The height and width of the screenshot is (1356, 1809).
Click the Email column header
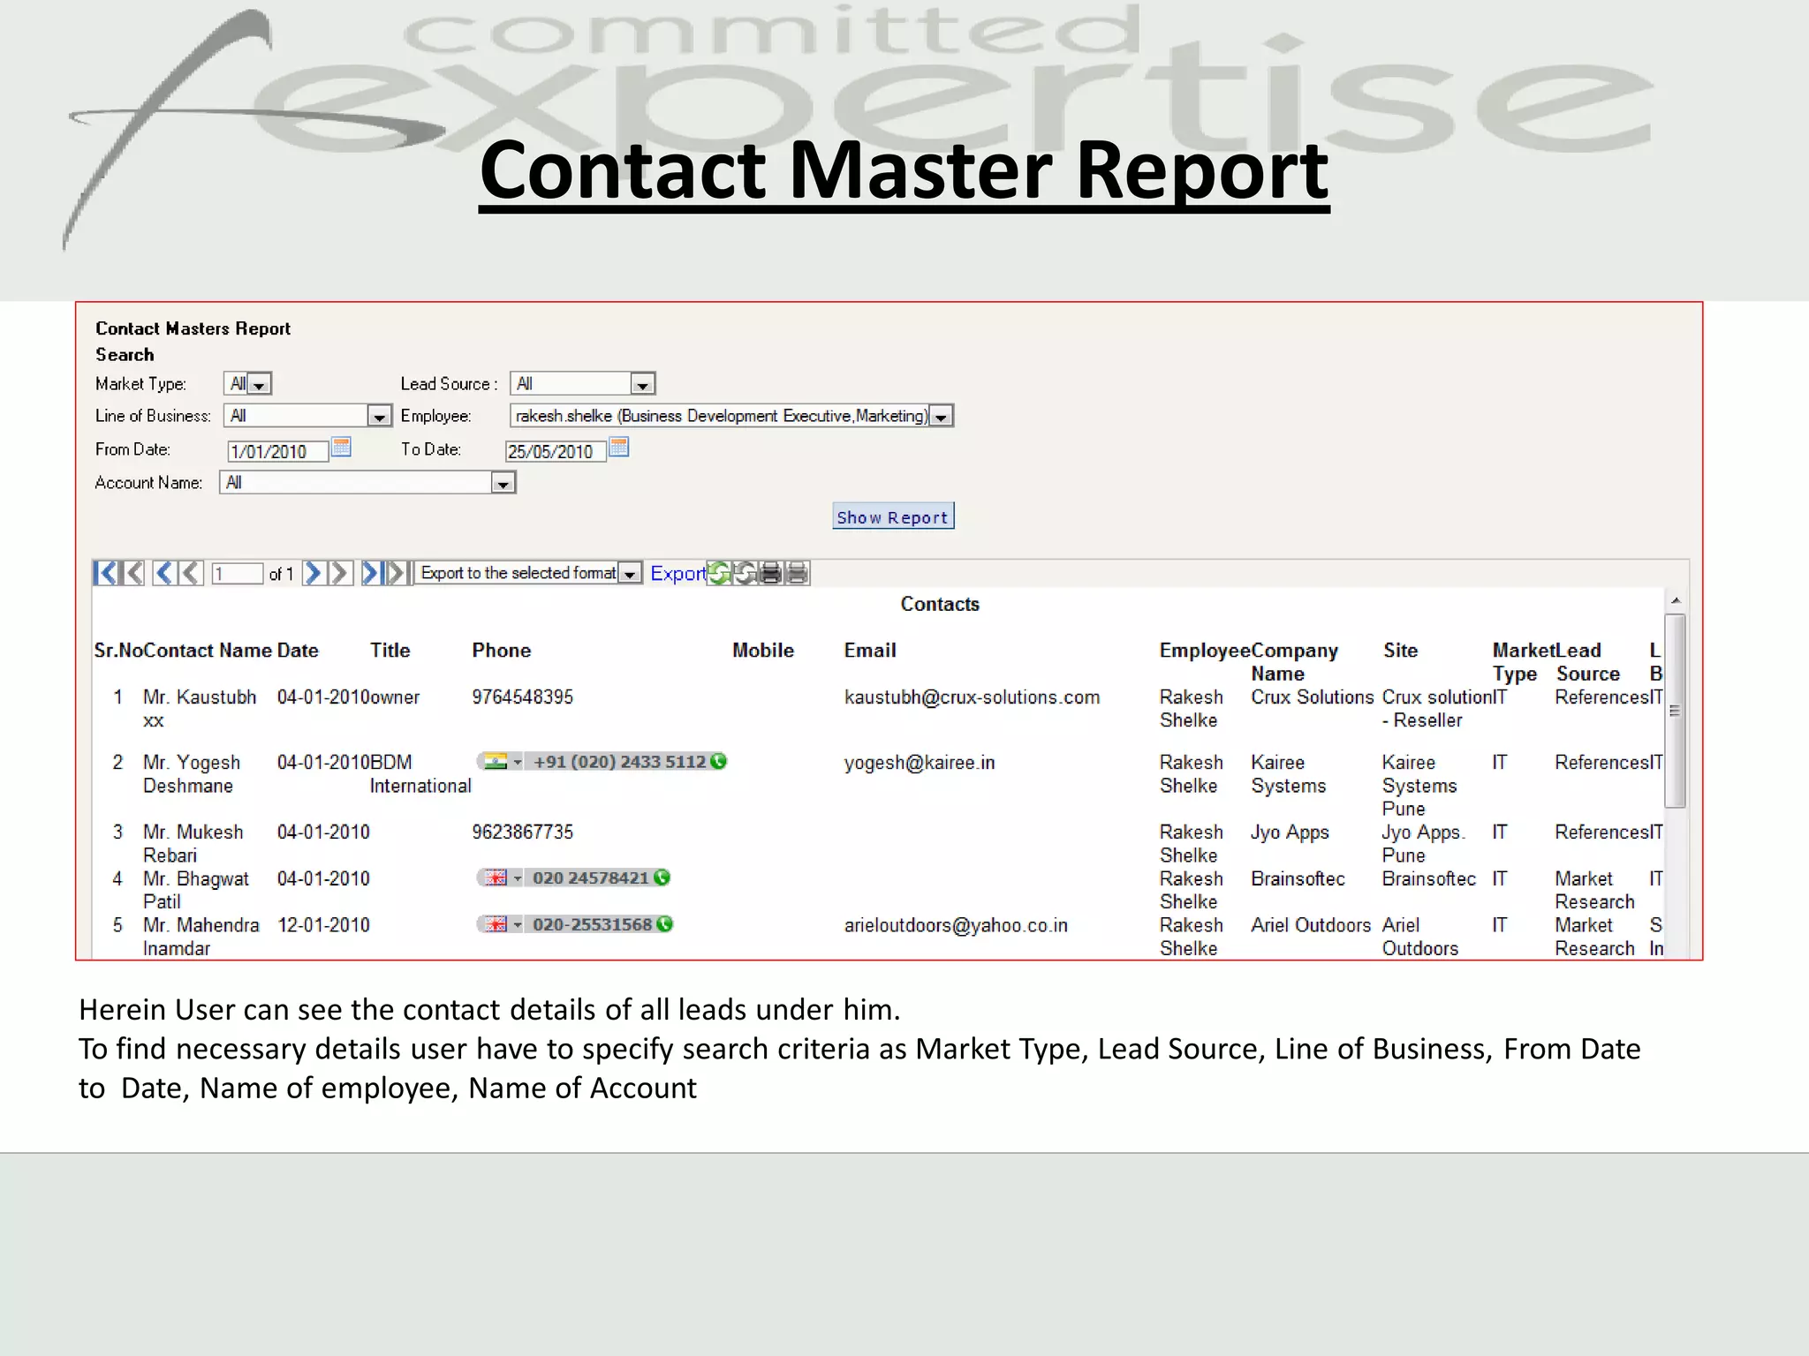pos(870,651)
